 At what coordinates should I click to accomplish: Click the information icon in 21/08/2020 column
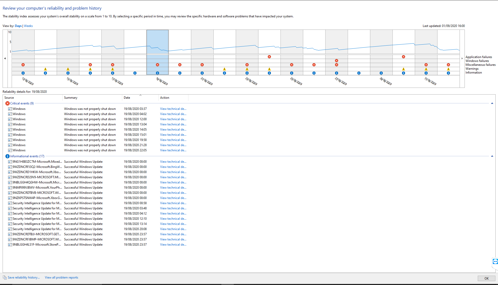point(202,73)
